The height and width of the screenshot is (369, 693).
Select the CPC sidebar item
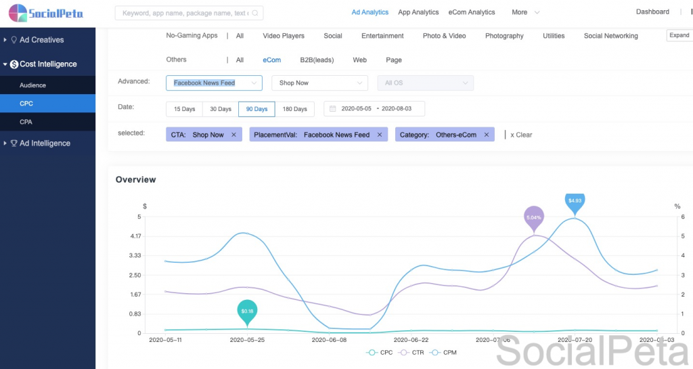pyautogui.click(x=48, y=104)
